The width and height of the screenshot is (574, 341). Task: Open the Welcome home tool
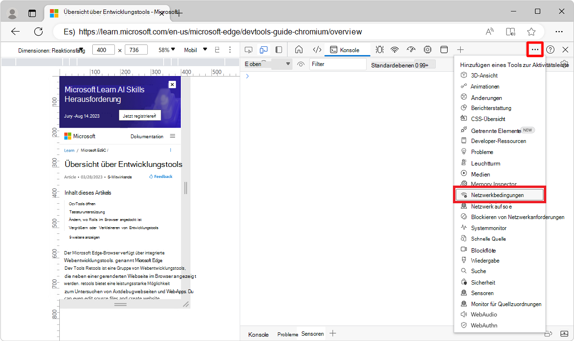tap(299, 49)
